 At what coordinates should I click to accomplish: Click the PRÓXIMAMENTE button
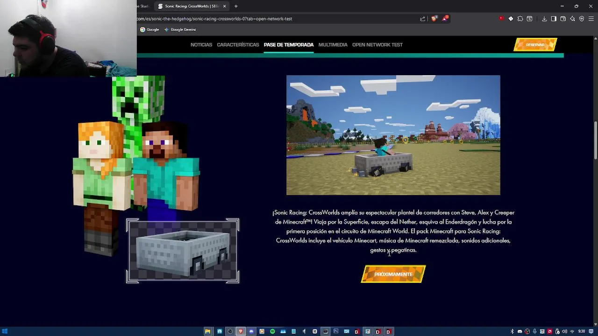pyautogui.click(x=393, y=274)
